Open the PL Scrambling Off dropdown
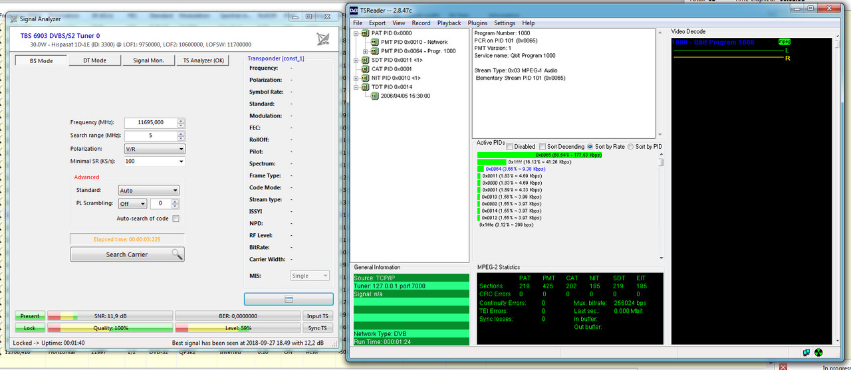The width and height of the screenshot is (851, 370). point(132,204)
